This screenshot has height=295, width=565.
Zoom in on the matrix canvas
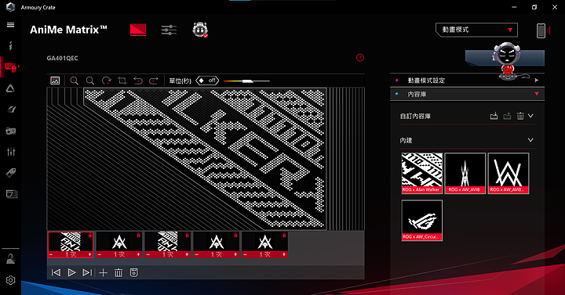[75, 81]
